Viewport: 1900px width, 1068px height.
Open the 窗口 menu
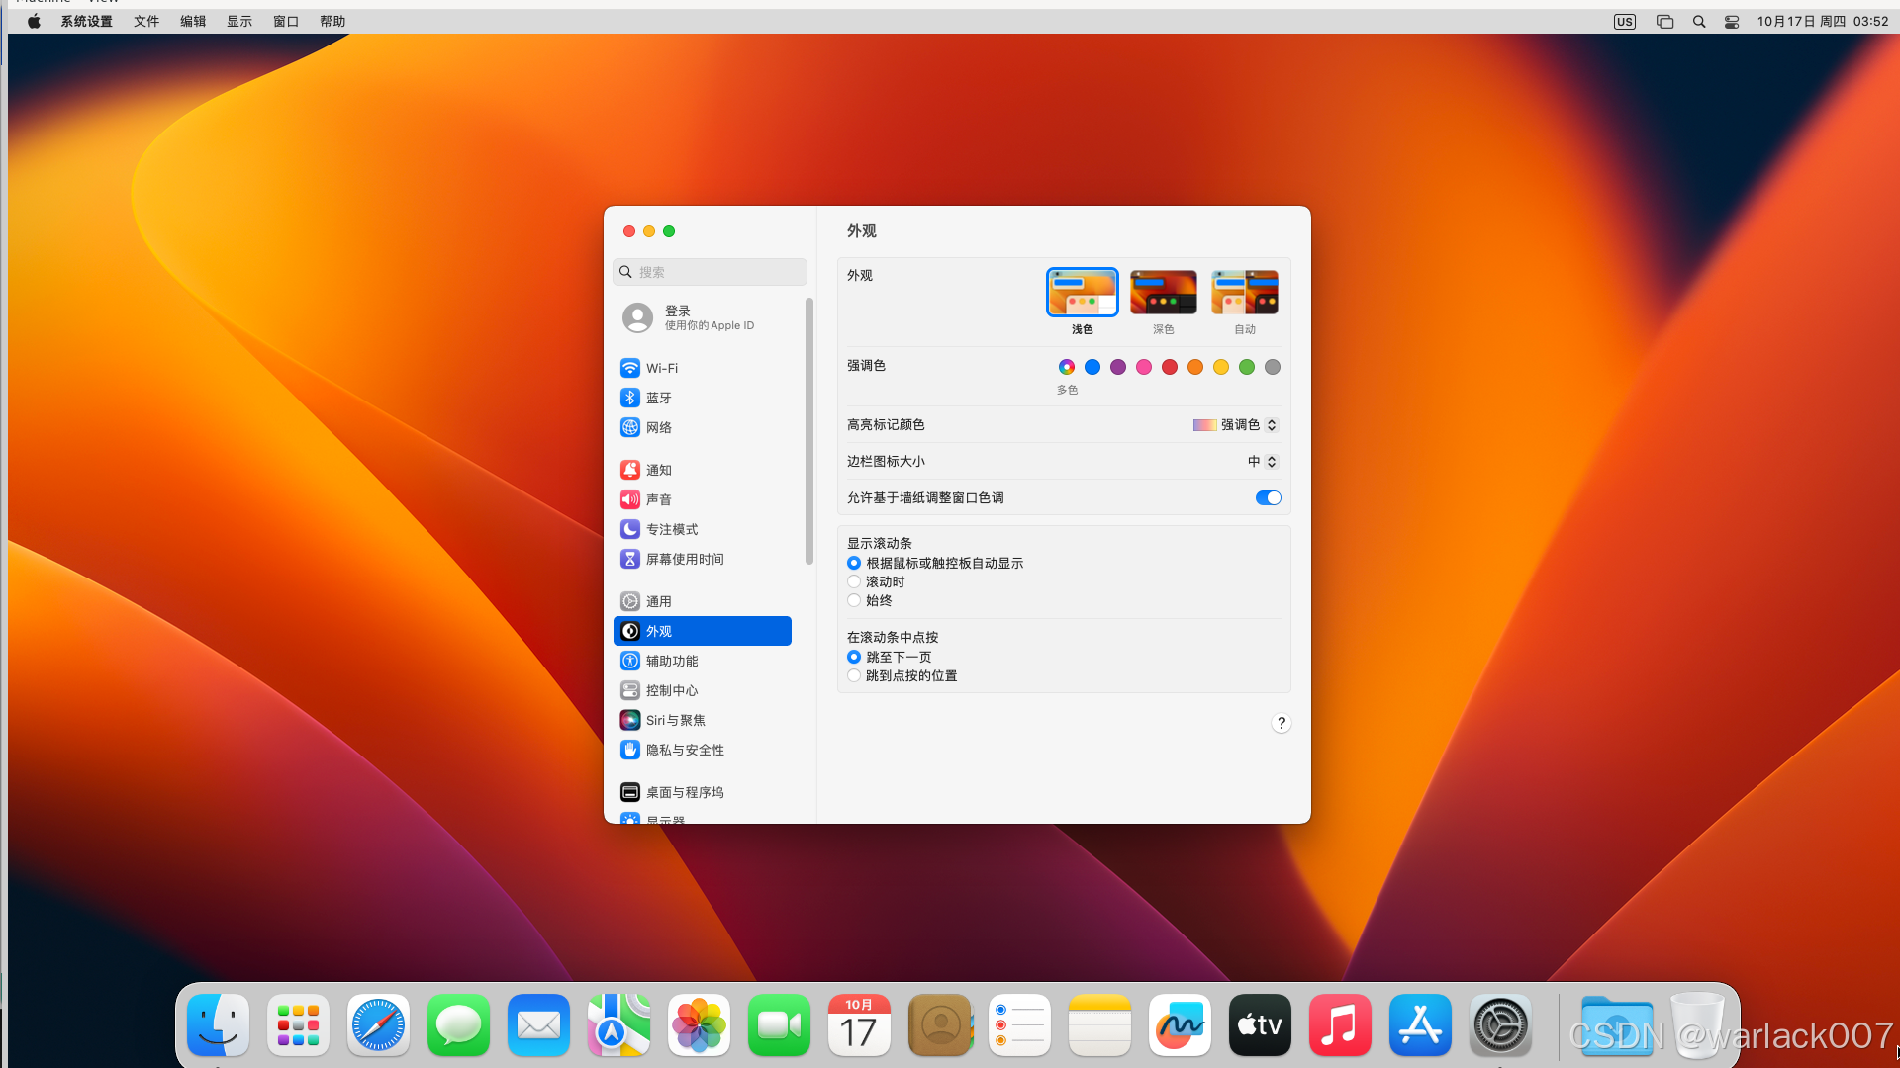[286, 22]
